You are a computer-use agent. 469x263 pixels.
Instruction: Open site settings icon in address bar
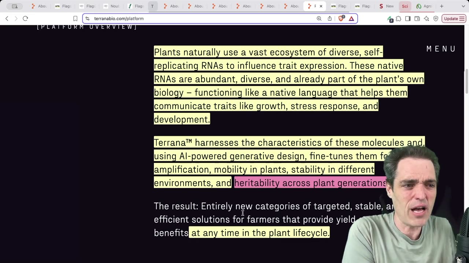point(87,19)
